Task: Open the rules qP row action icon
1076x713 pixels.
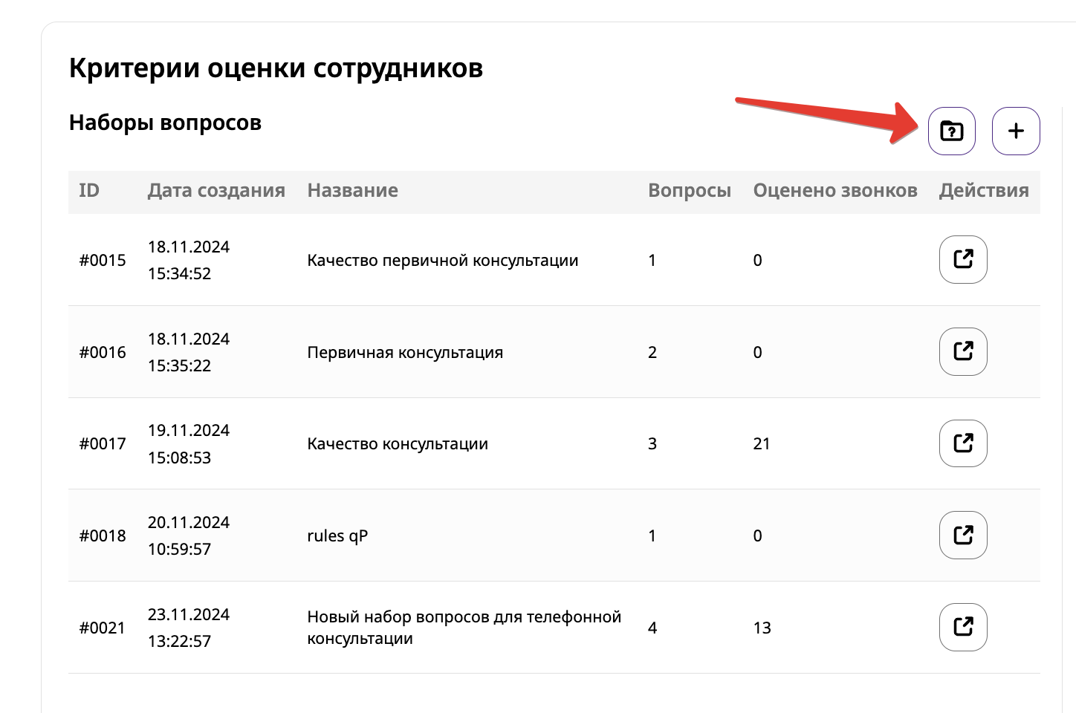Action: pos(962,535)
